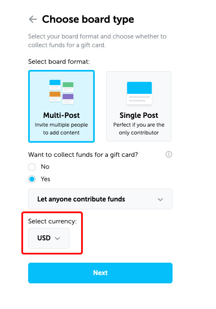Select the Yes radio button
Screen dimensions: 216x309
tap(32, 179)
